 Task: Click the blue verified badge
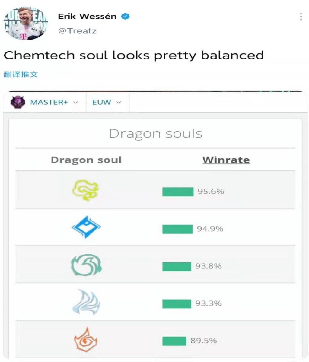125,17
